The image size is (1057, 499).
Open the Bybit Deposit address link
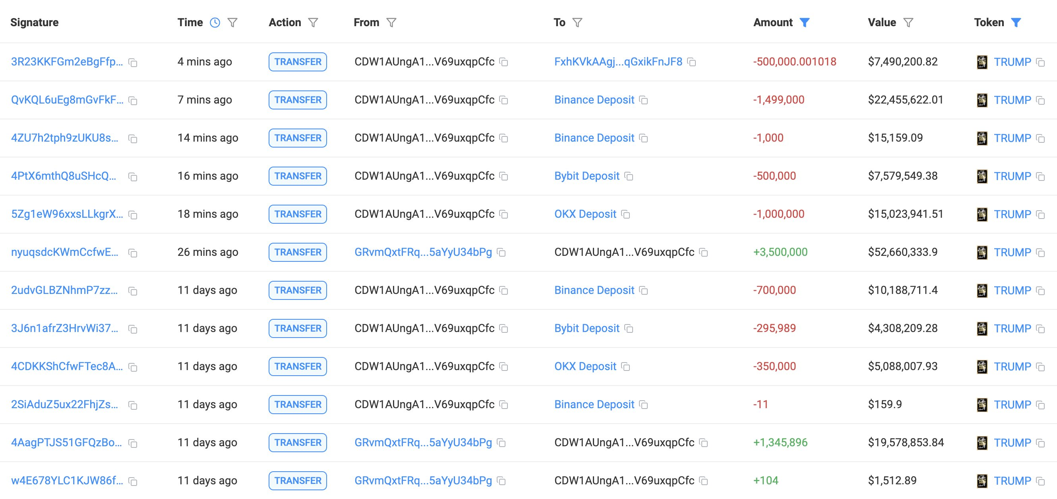(586, 176)
